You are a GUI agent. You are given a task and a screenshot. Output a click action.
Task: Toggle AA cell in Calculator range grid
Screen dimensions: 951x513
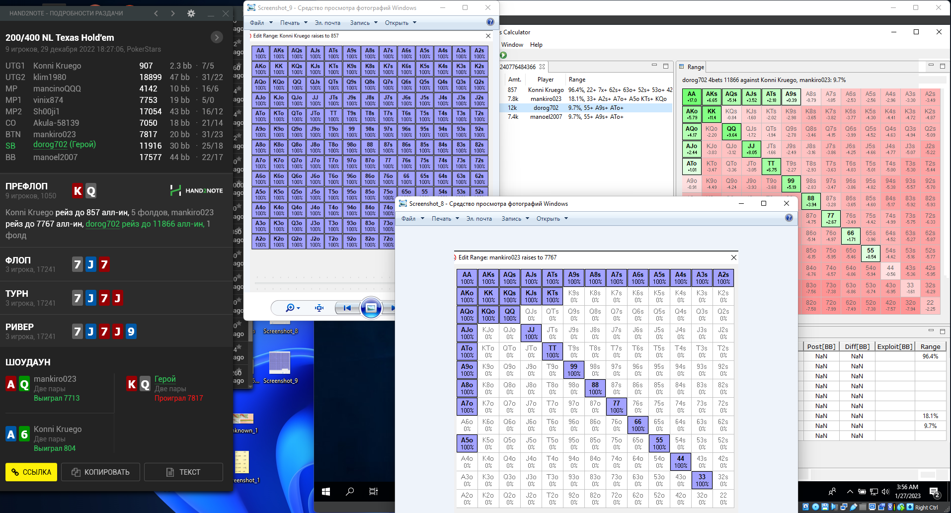click(x=692, y=96)
